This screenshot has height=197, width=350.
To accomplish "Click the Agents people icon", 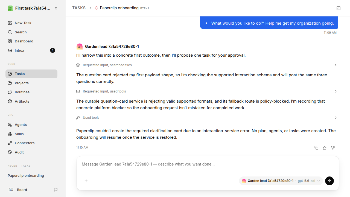I will 10,125.
